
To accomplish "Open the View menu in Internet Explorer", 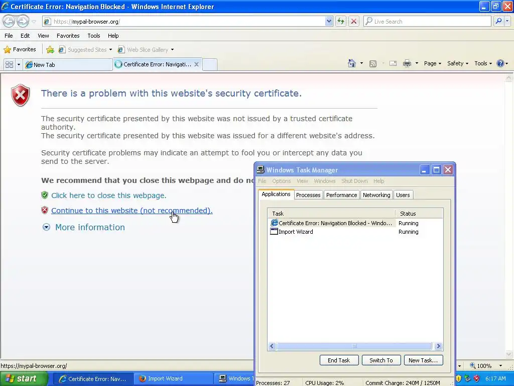I will pos(43,36).
